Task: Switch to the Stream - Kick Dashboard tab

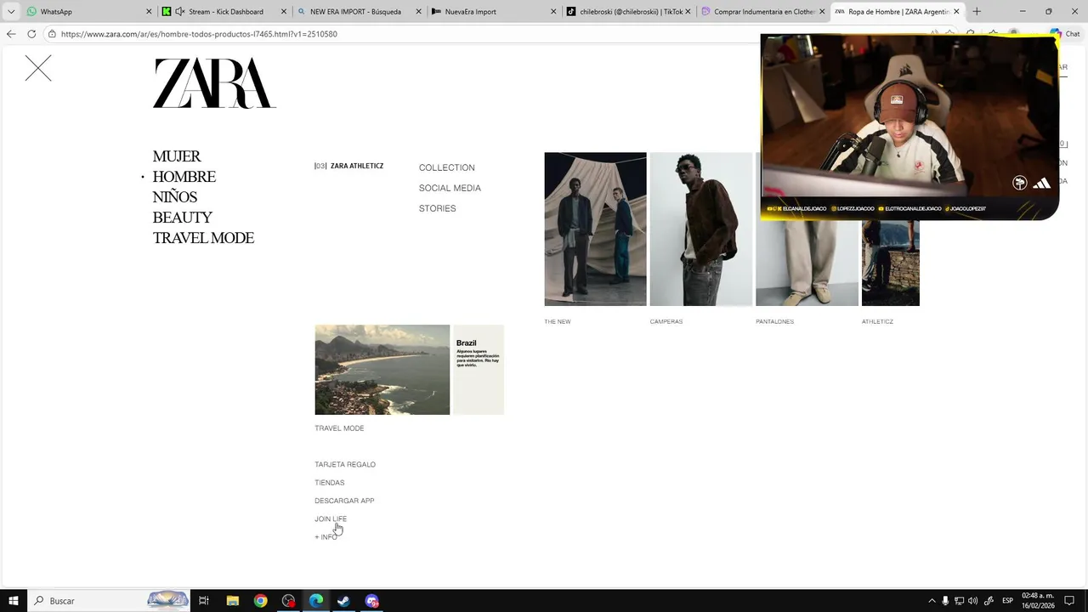Action: 225,12
